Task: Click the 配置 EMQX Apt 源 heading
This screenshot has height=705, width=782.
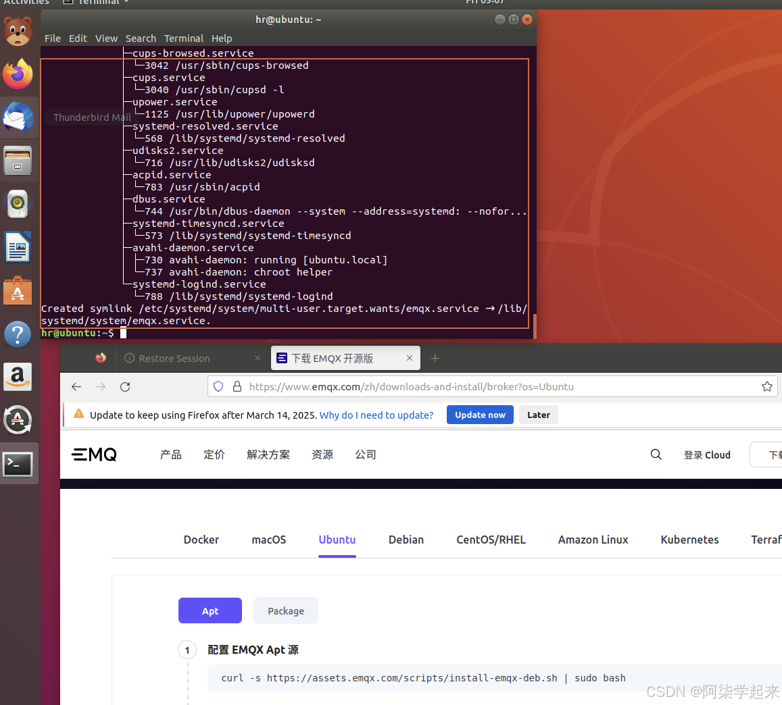Action: (253, 650)
